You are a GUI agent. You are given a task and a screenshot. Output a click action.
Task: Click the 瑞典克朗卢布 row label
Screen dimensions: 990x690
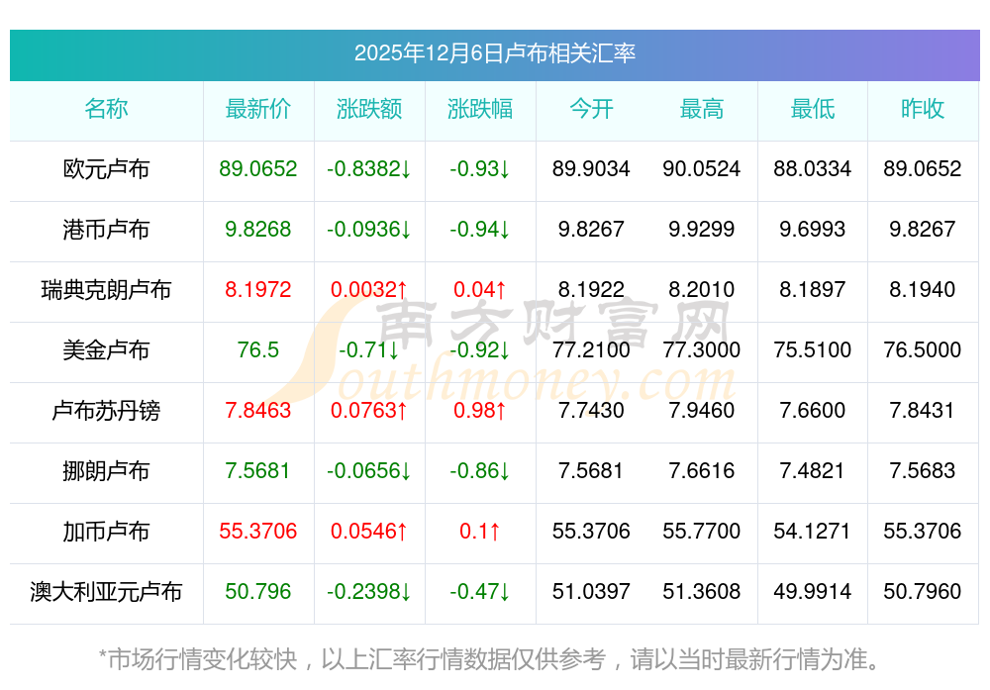click(106, 290)
